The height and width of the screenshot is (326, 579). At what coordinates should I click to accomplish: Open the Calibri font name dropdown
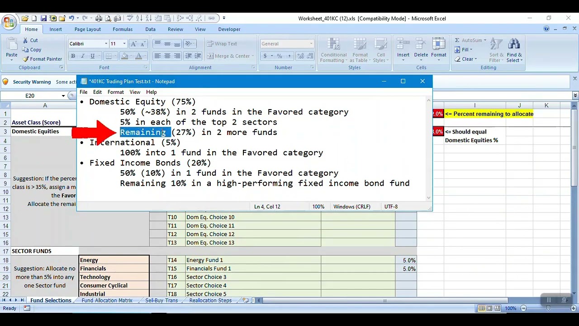106,44
